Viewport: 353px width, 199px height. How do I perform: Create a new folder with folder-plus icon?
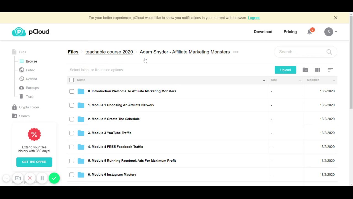pyautogui.click(x=305, y=70)
